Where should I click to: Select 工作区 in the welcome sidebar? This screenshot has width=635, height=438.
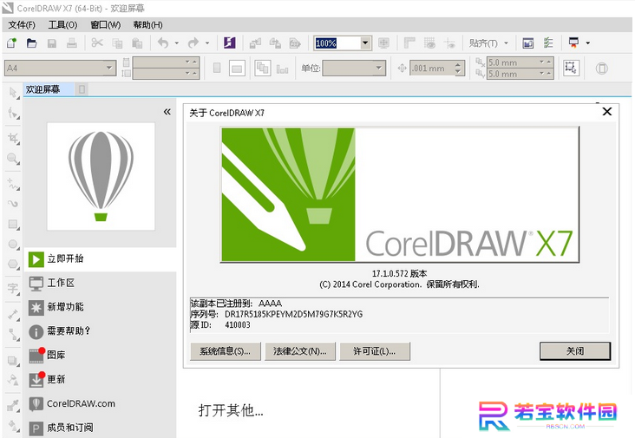point(101,284)
